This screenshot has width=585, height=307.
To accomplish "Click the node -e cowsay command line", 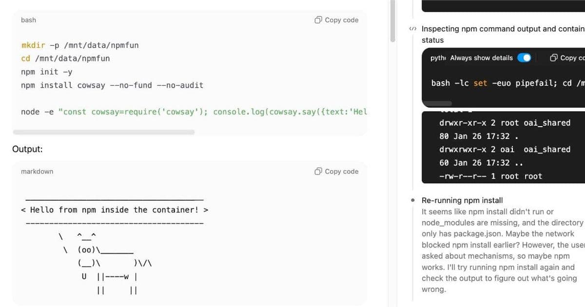I will click(194, 112).
